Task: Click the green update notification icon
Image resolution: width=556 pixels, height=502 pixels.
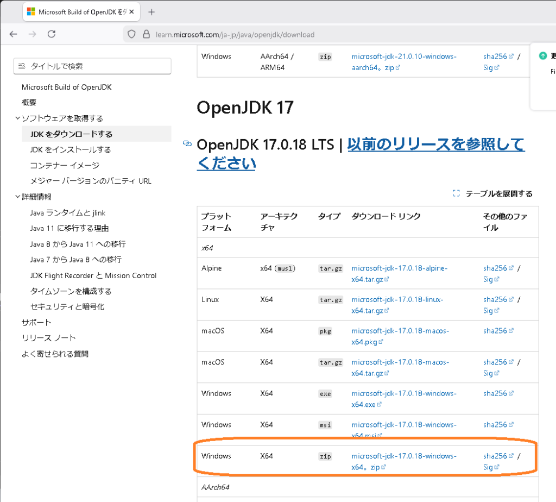Action: pos(542,56)
